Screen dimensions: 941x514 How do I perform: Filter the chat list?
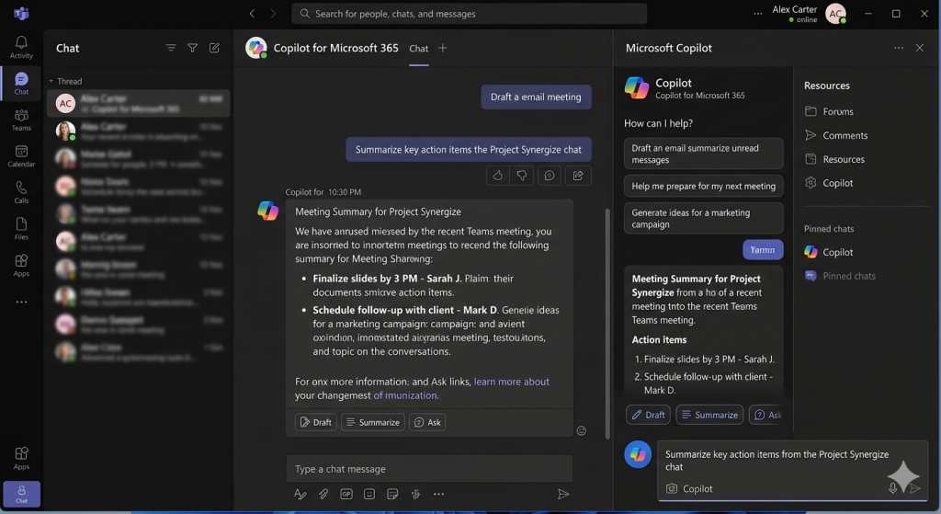point(193,48)
